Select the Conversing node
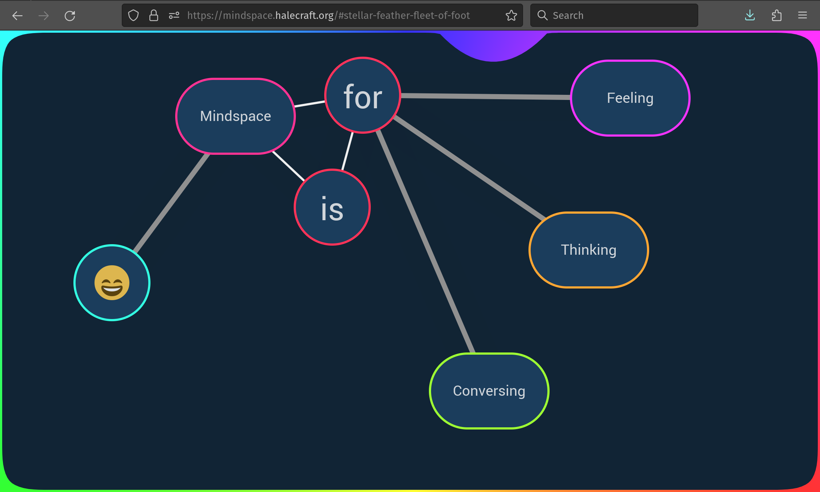The image size is (820, 492). [489, 391]
